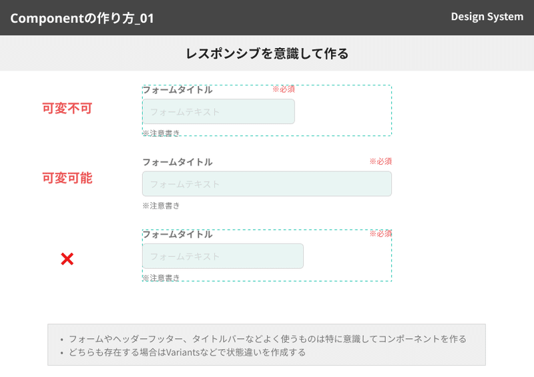
Task: Click ※注意書き note under the third form
Action: [161, 278]
